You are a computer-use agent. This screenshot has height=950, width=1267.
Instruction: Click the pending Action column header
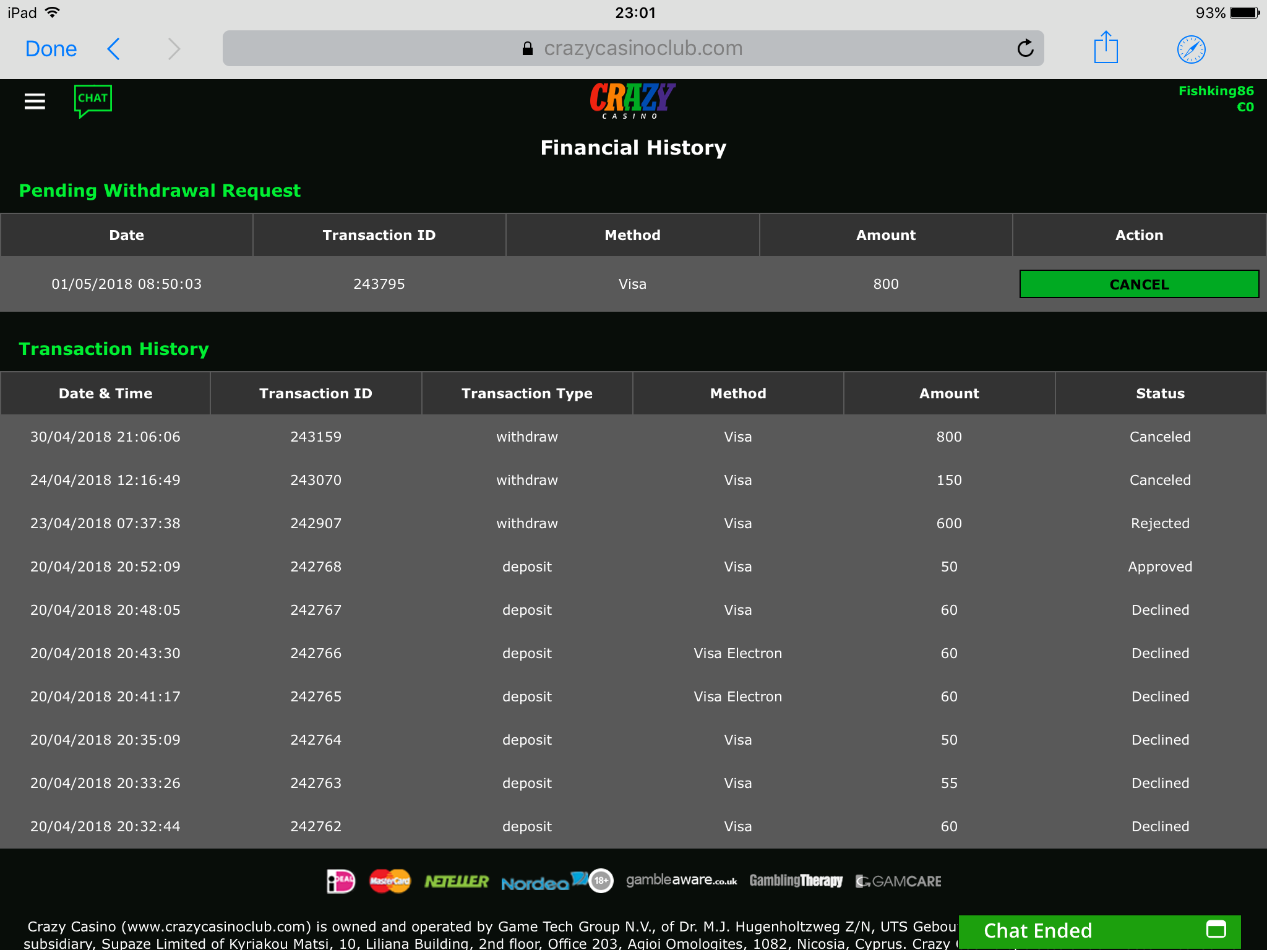click(1139, 235)
